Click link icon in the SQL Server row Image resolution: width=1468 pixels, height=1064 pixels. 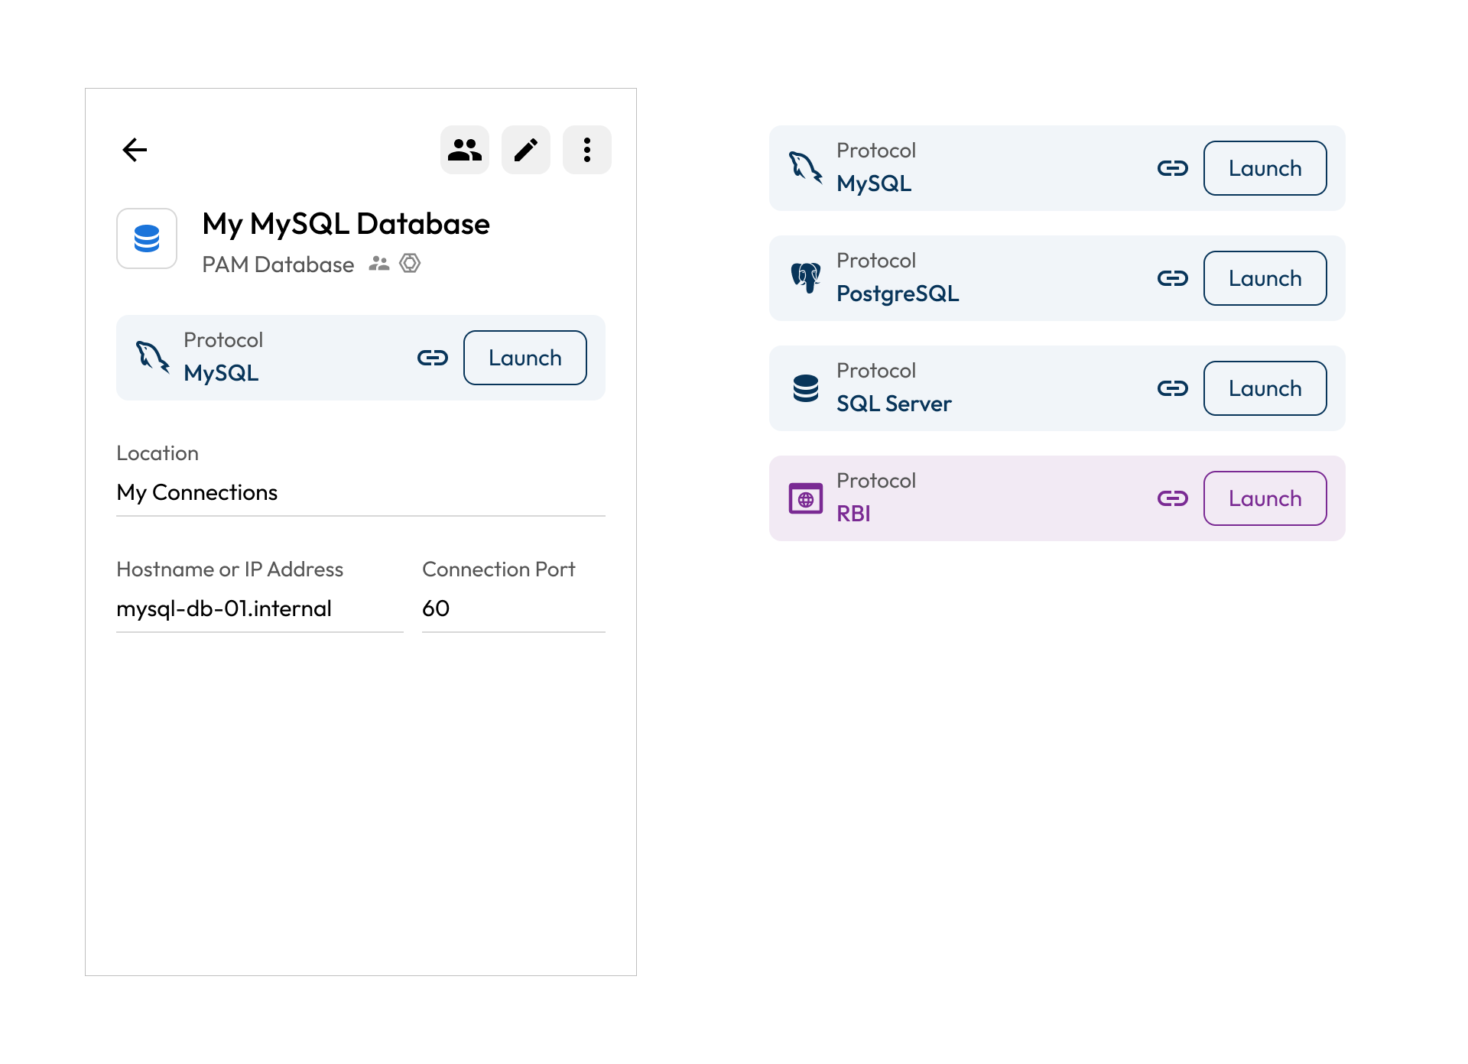coord(1173,388)
